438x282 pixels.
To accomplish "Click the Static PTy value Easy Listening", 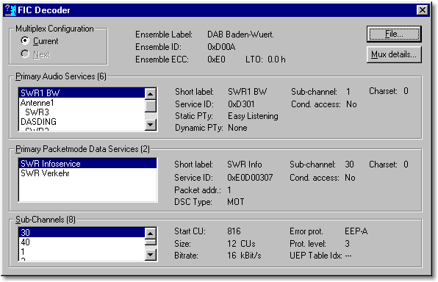I will tap(253, 116).
